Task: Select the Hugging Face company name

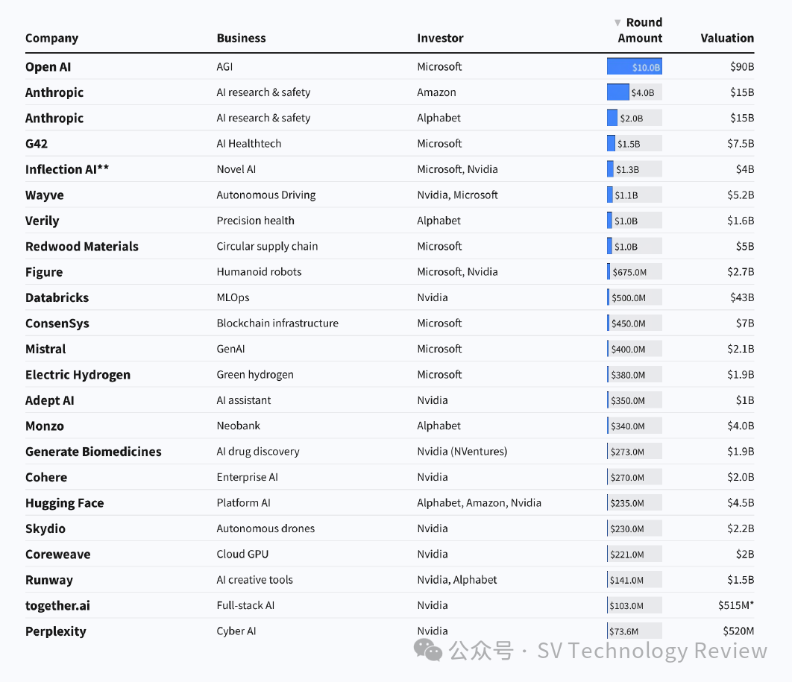Action: (65, 503)
